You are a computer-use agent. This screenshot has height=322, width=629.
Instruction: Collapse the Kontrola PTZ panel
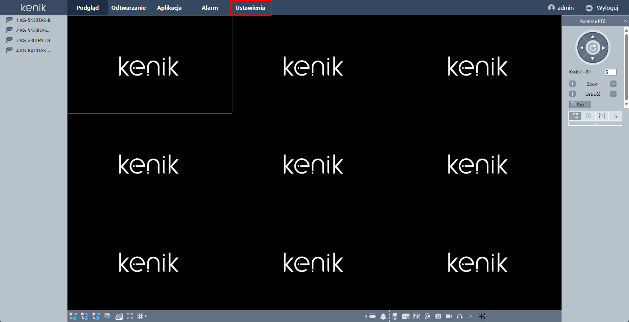tap(625, 21)
